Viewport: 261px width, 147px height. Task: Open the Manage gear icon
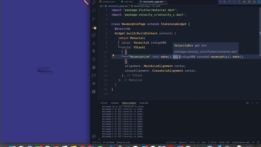point(94,136)
